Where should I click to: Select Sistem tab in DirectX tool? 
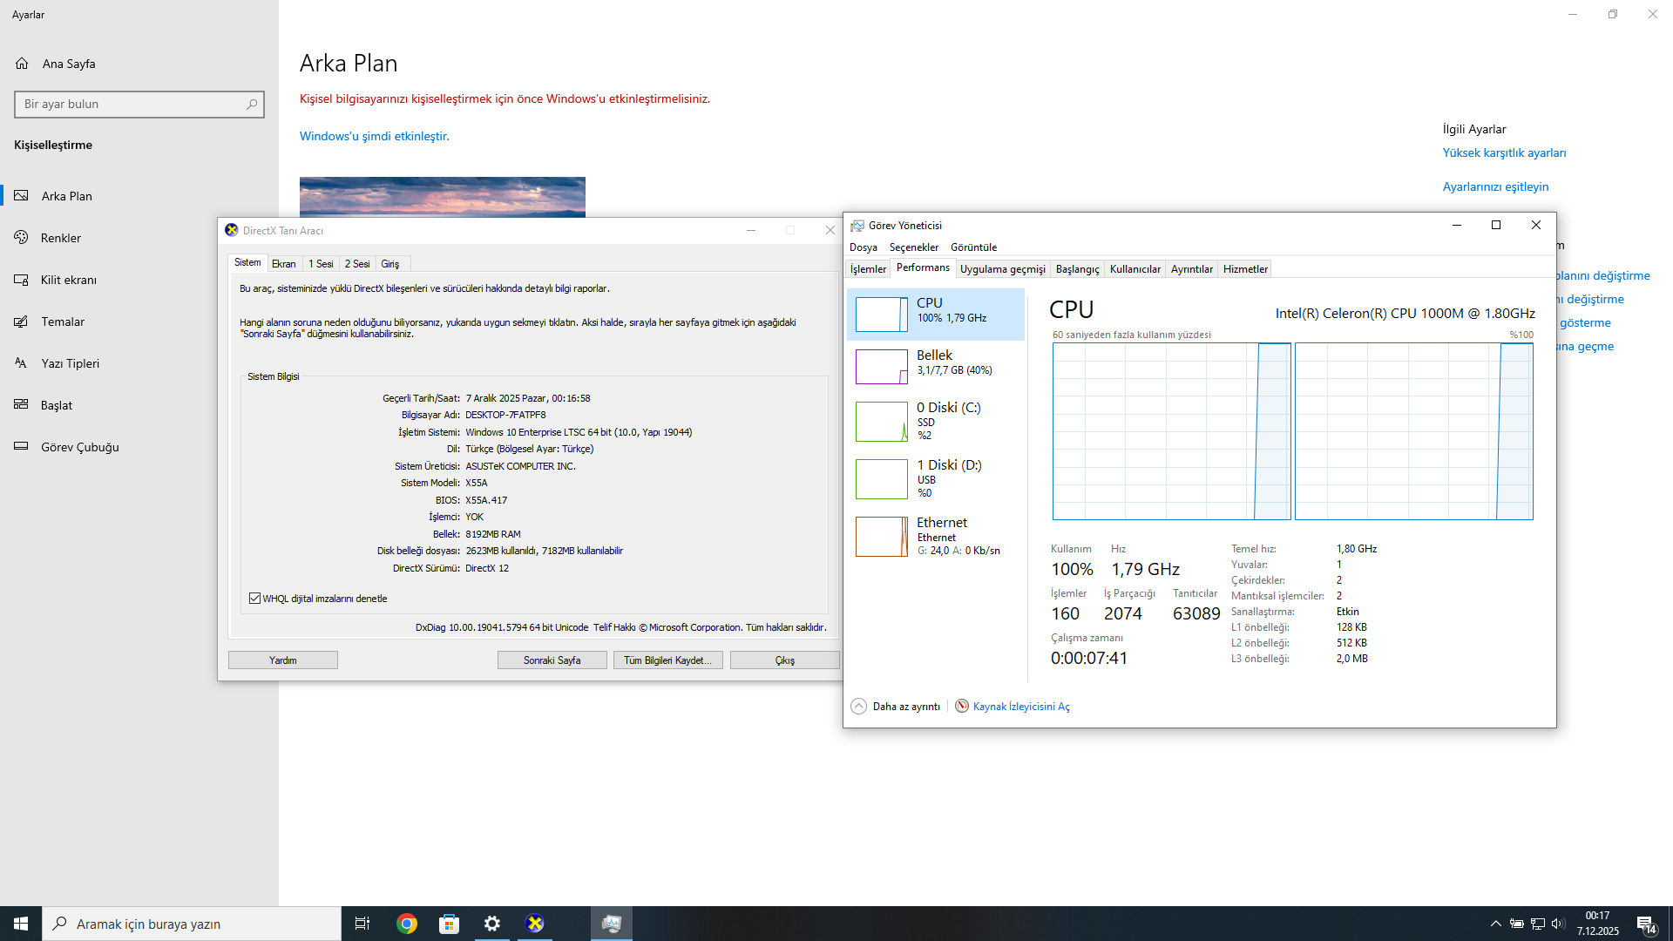(247, 262)
